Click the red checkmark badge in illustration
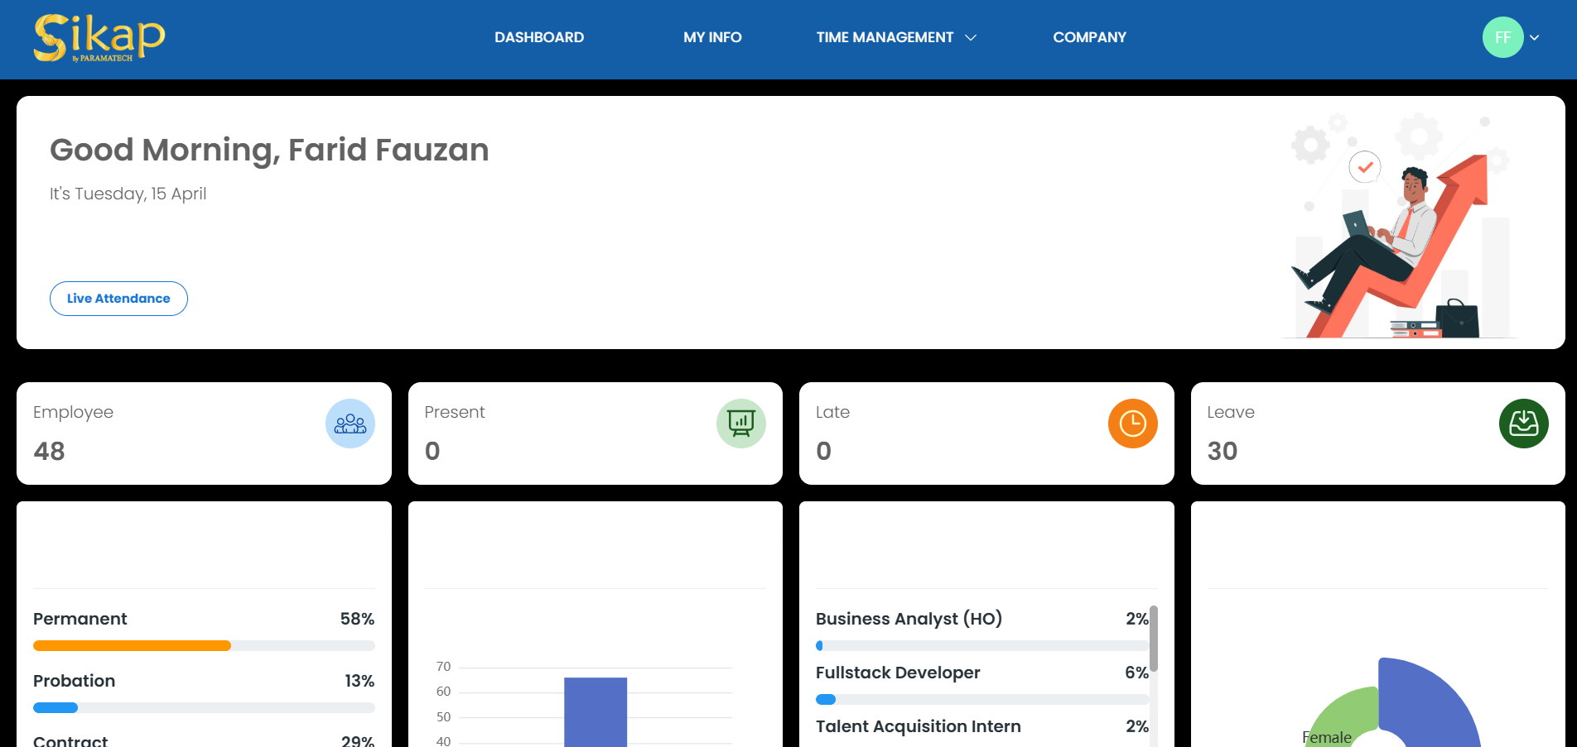Screen dimensions: 1577x747 tap(1365, 167)
